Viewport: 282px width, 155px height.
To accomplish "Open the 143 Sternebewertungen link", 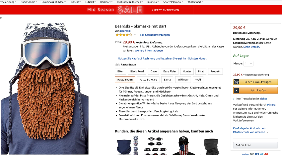I will click(155, 35).
